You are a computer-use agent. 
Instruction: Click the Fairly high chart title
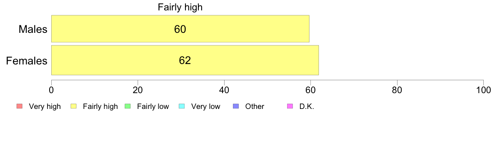180,7
